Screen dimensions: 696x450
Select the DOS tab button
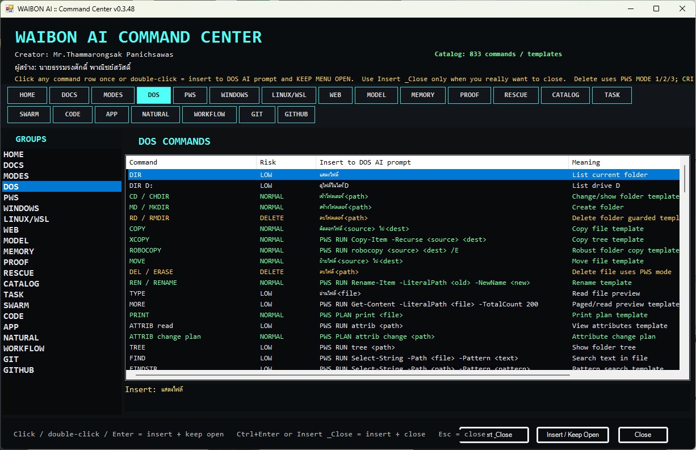coord(153,95)
